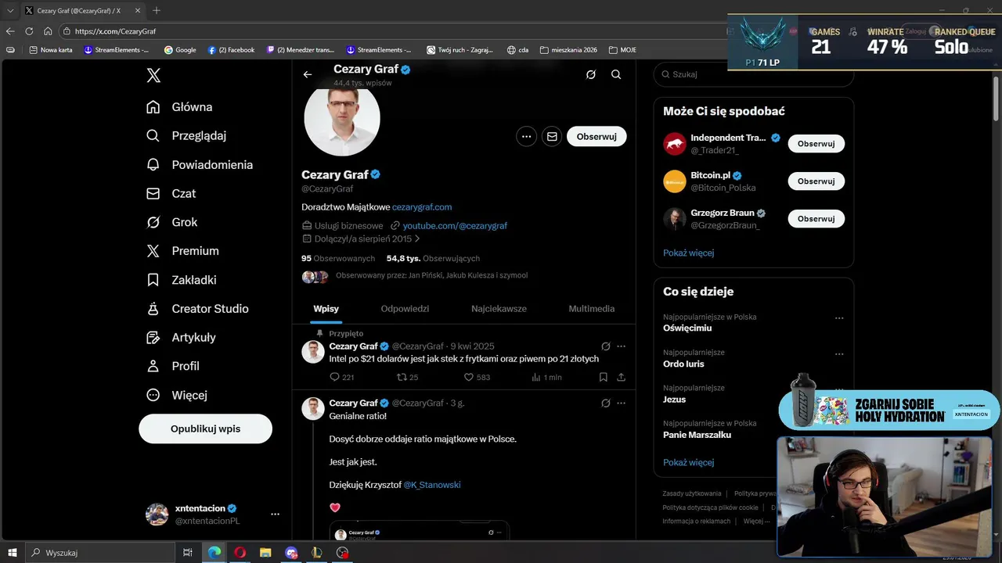Click Pokaż więcej under suggestions
Image resolution: width=1002 pixels, height=563 pixels.
pyautogui.click(x=688, y=253)
